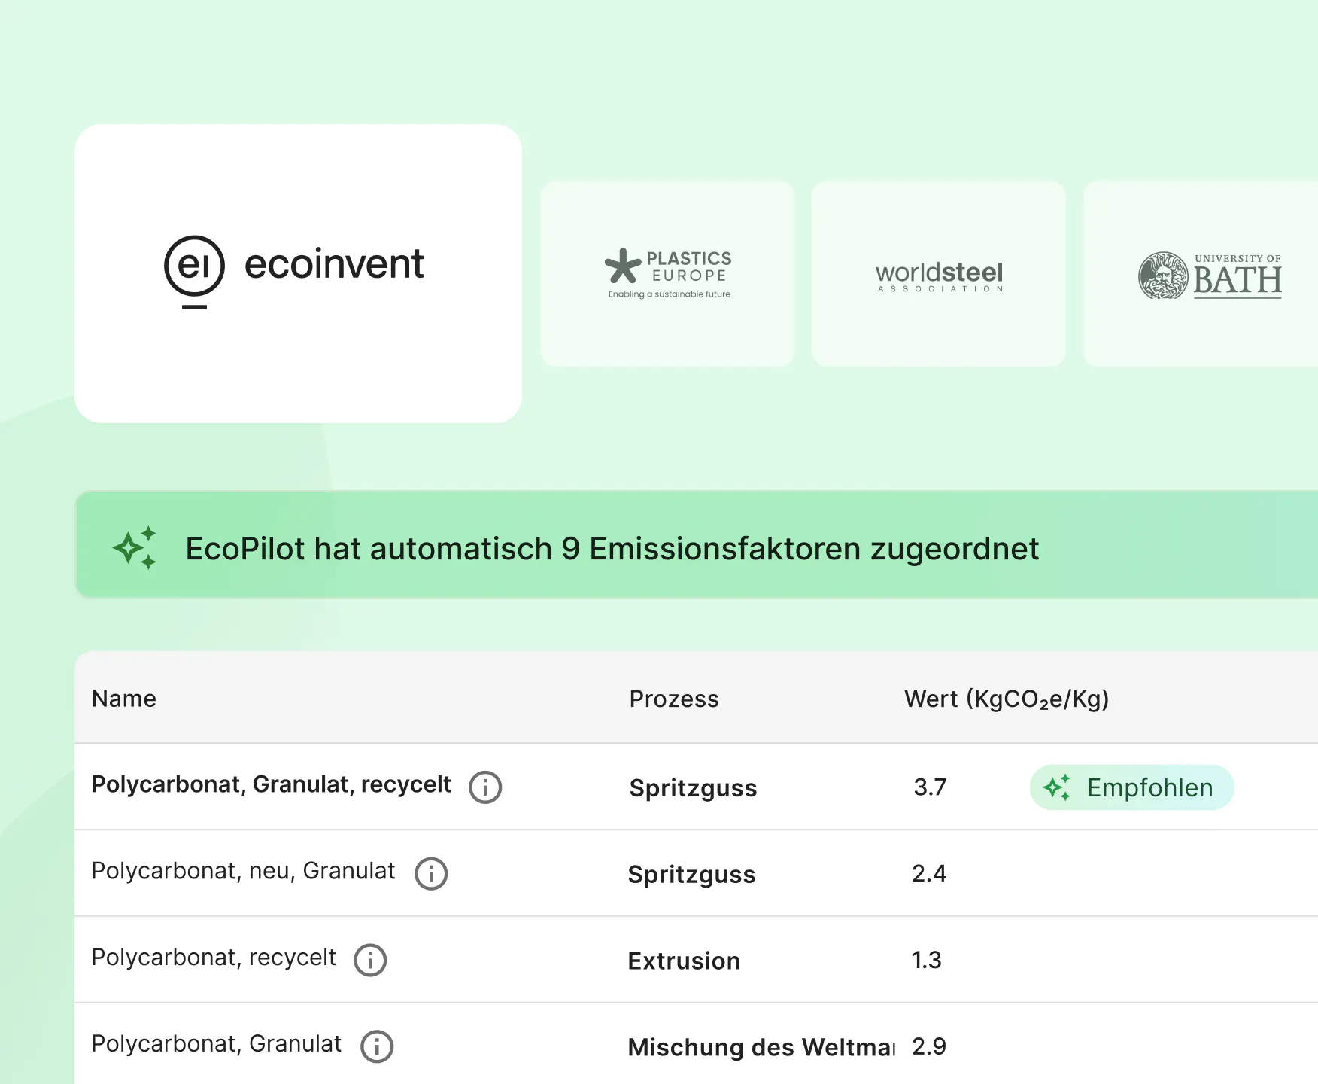1318x1084 pixels.
Task: Select the University of Bath card
Action: pos(1201,273)
